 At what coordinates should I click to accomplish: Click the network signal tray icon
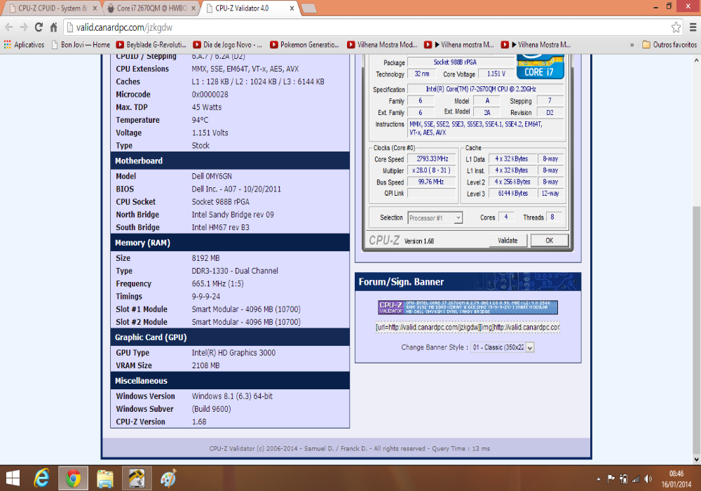[x=636, y=479]
